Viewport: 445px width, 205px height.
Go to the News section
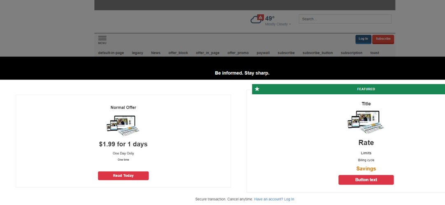pyautogui.click(x=156, y=53)
